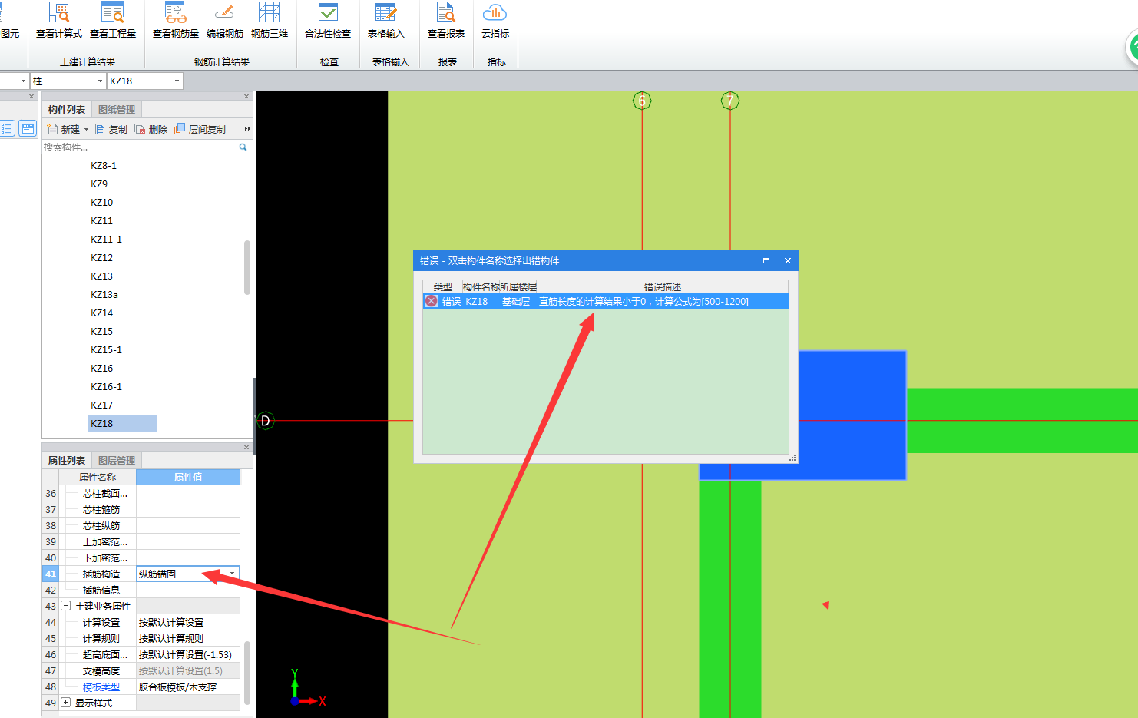Maximize the 错误 dialog
The image size is (1138, 718).
766,261
